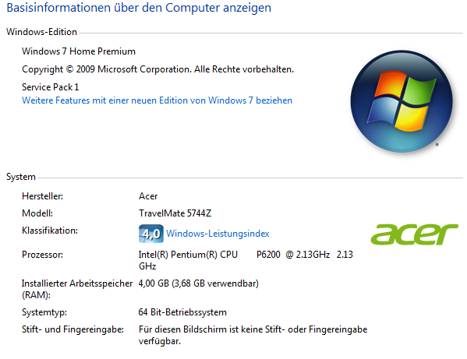
Task: Click the Stift- und Fingereingabe label
Action: click(x=73, y=329)
